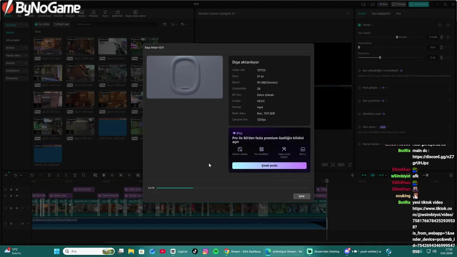This screenshot has width=457, height=257.
Task: Open the player panel hamburger menu
Action: (x=348, y=14)
